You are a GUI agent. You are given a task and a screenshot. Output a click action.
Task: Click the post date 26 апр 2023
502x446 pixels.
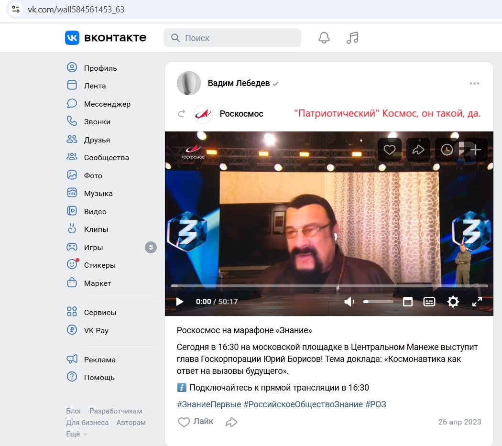459,422
